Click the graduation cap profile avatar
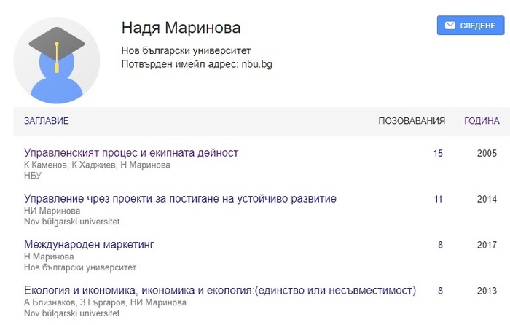The width and height of the screenshot is (510, 325). coord(57,61)
